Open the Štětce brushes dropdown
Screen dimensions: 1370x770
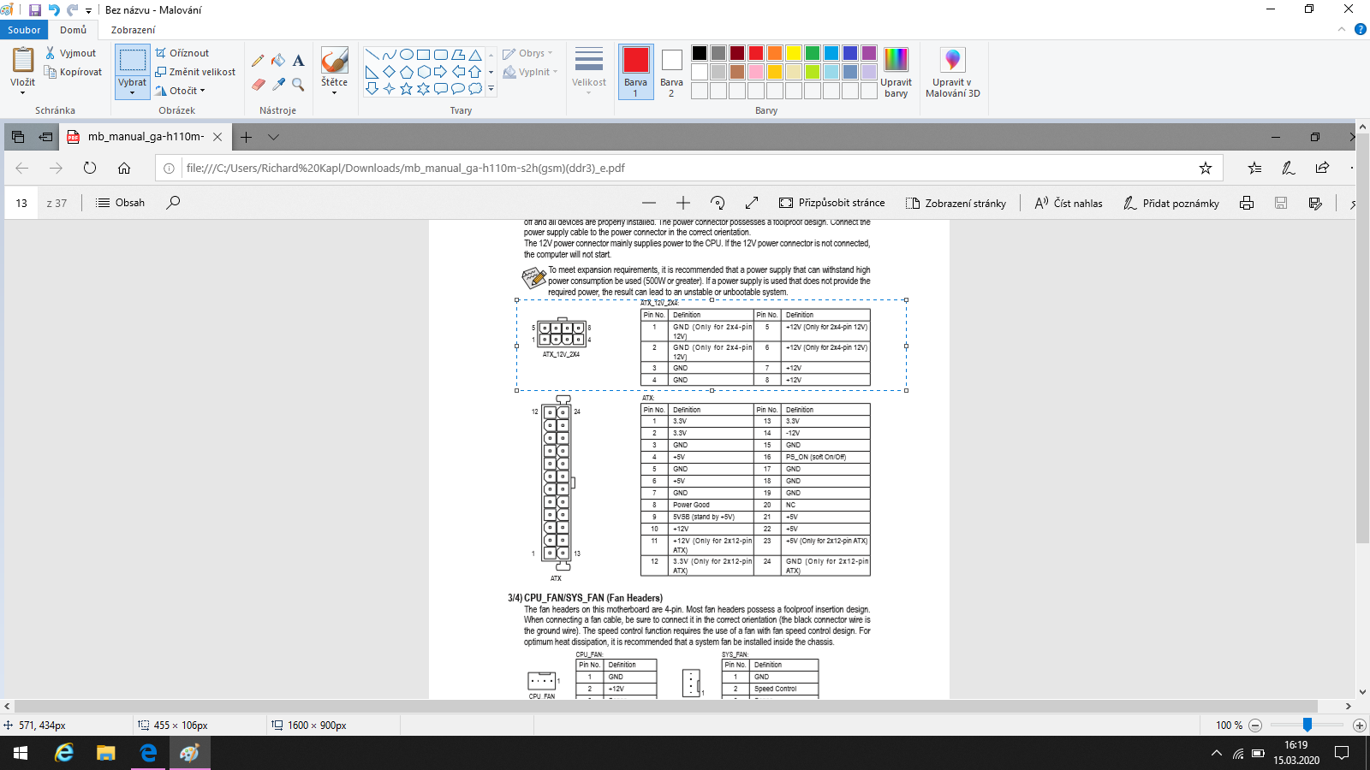tap(334, 88)
